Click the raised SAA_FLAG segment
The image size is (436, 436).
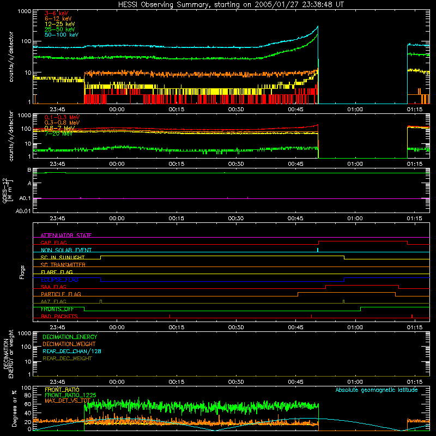tap(362, 285)
